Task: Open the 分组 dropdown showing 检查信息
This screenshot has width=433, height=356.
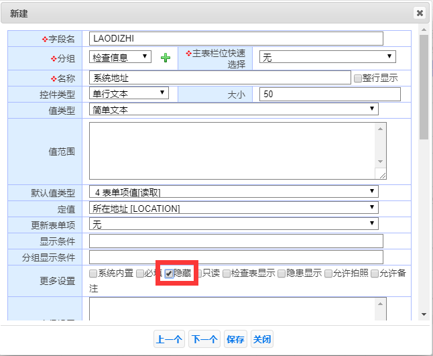Action: (x=120, y=57)
